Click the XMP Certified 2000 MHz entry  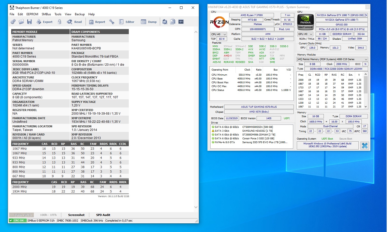(96, 113)
